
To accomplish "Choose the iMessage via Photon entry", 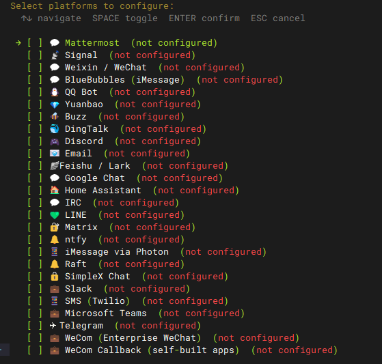I will (147, 252).
